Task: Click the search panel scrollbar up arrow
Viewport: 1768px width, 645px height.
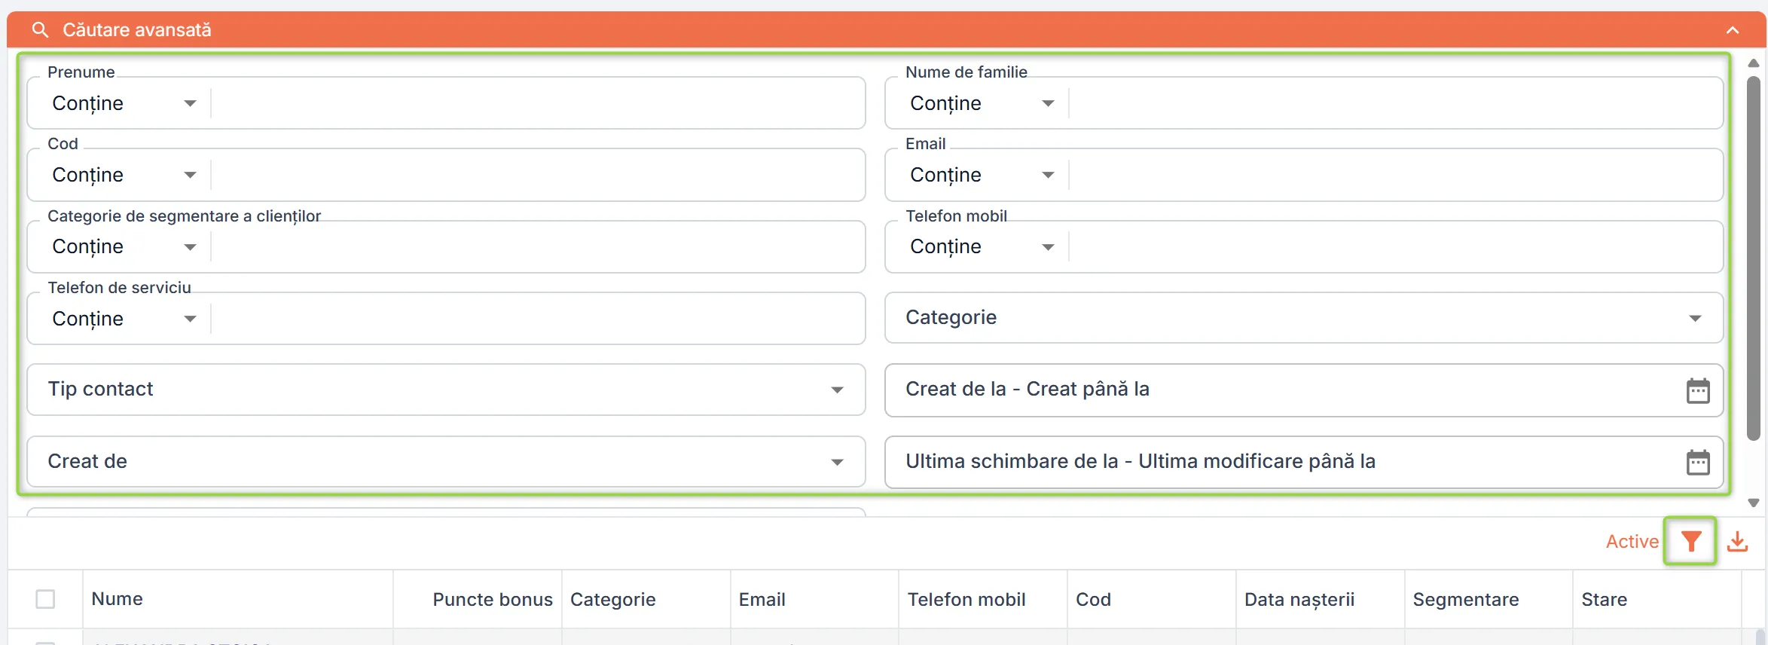Action: pos(1754,63)
